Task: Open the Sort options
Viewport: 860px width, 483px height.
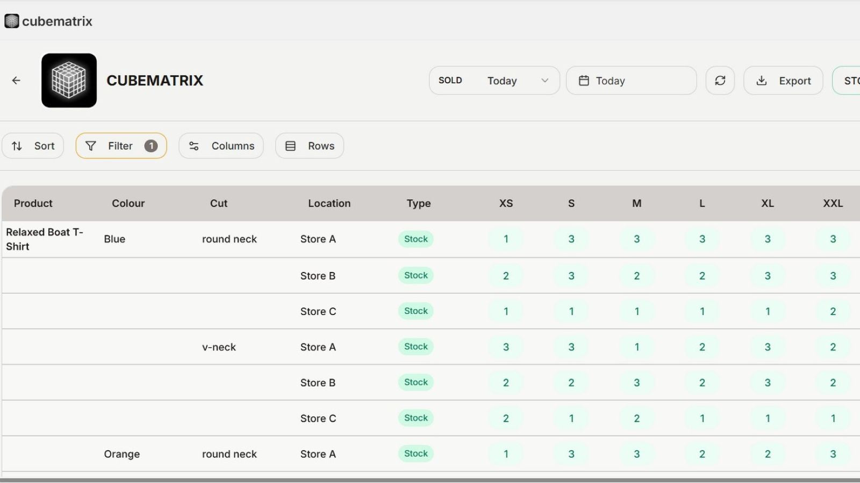Action: (33, 146)
